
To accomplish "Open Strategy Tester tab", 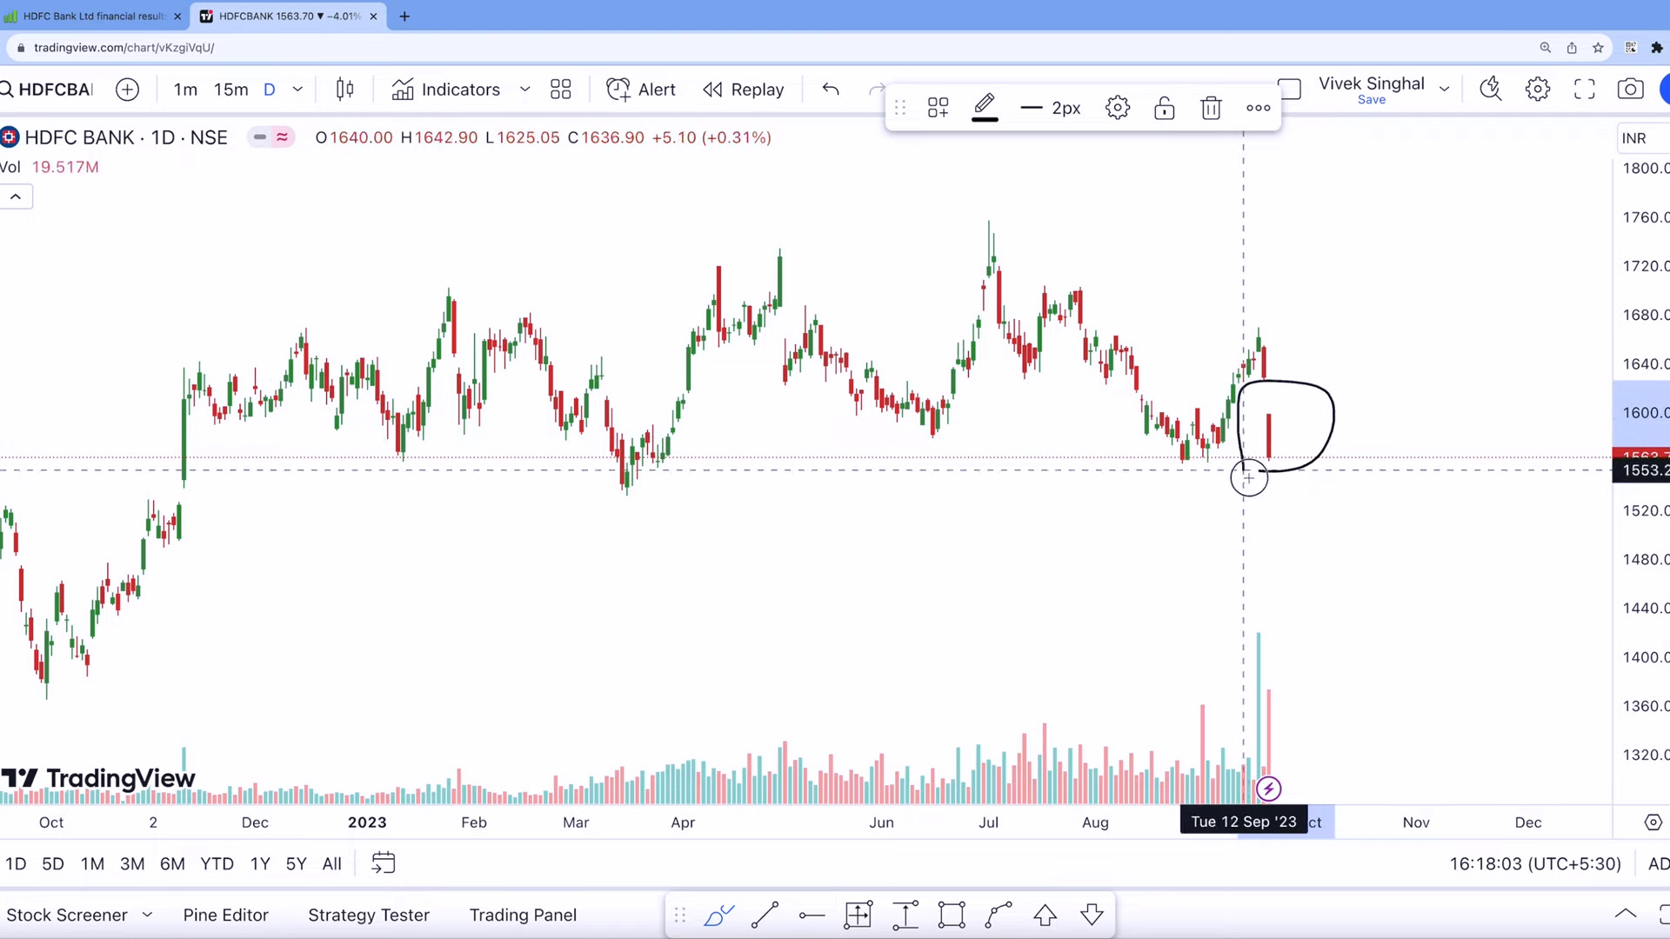I will [369, 916].
